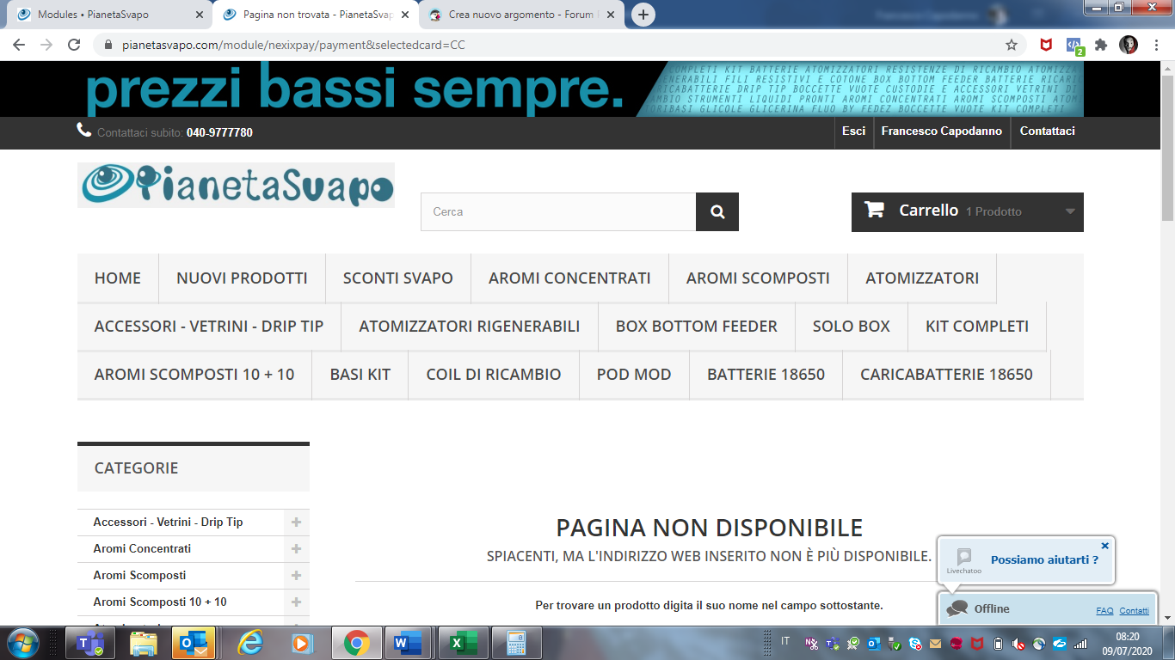Switch to Crea nuovo argomento Forum tab
Screen dimensions: 1175x660
[522, 15]
